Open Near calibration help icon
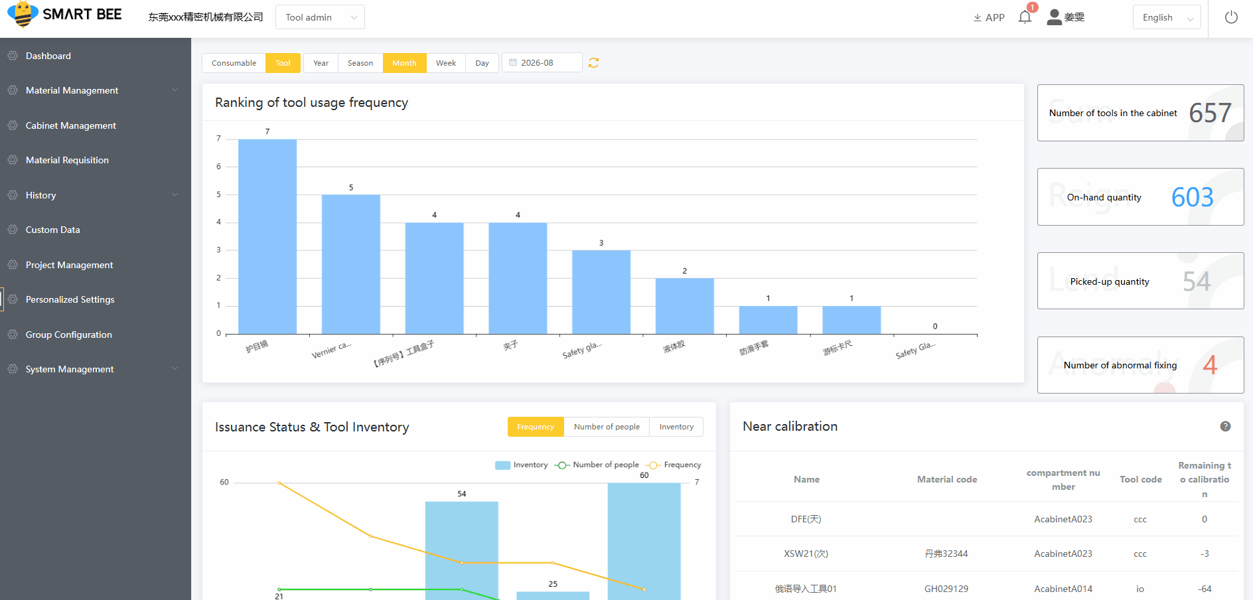Screen dimensions: 1253x600 tap(1225, 426)
